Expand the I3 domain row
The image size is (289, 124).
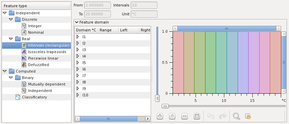[x=78, y=49]
